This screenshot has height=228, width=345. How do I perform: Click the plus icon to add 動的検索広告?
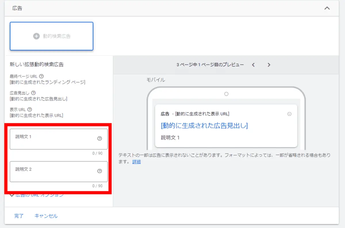[37, 36]
